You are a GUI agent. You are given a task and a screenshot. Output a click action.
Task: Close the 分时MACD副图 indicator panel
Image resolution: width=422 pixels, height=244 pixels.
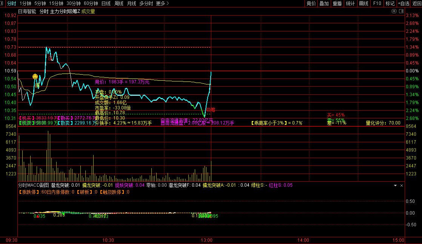click(402, 185)
